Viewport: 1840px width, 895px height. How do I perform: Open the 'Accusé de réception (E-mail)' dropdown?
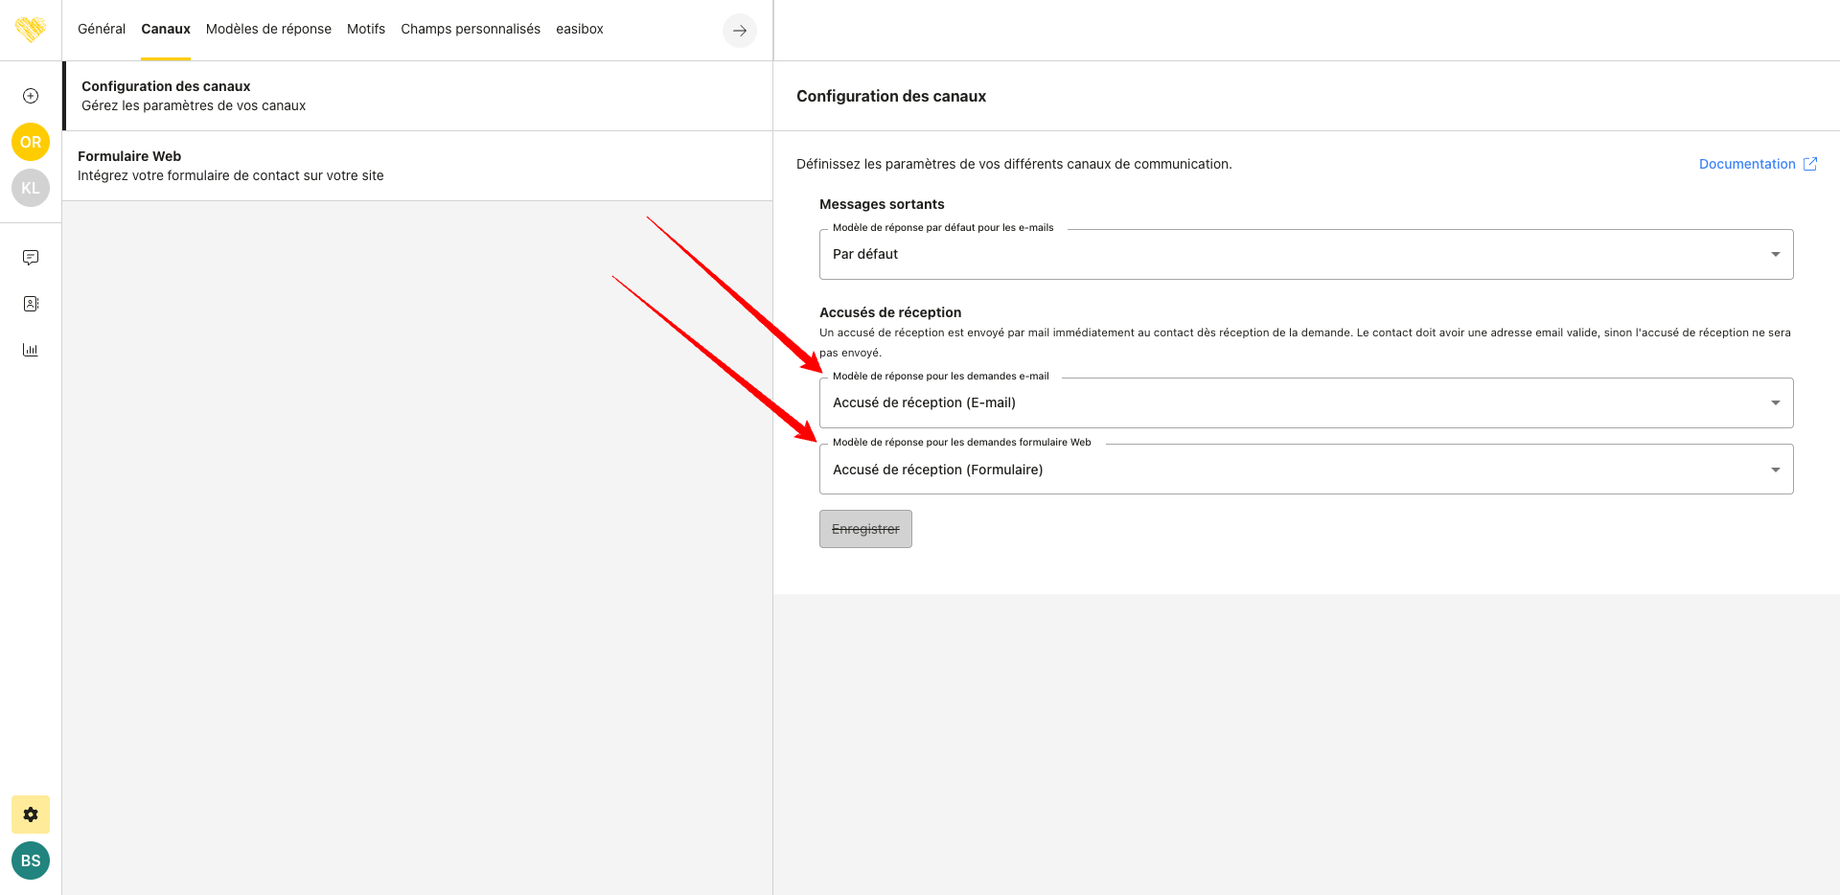point(1305,403)
